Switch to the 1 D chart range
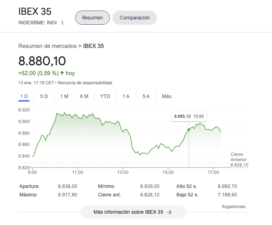Image resolution: width=272 pixels, height=225 pixels. point(24,96)
